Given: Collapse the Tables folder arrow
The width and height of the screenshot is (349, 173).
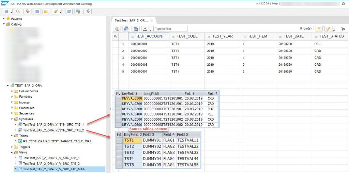Looking at the screenshot, I should (12, 136).
